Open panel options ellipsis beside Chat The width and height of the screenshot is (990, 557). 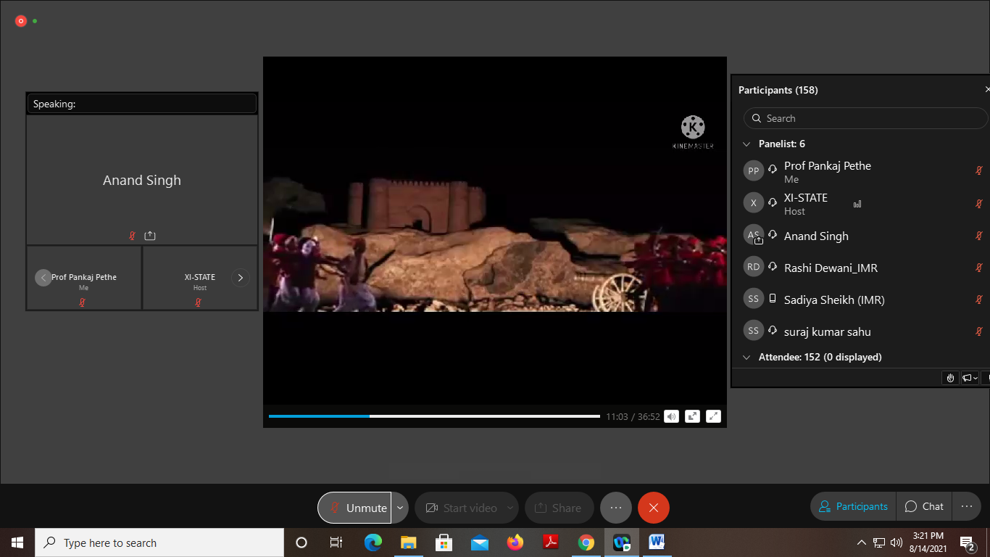click(967, 507)
